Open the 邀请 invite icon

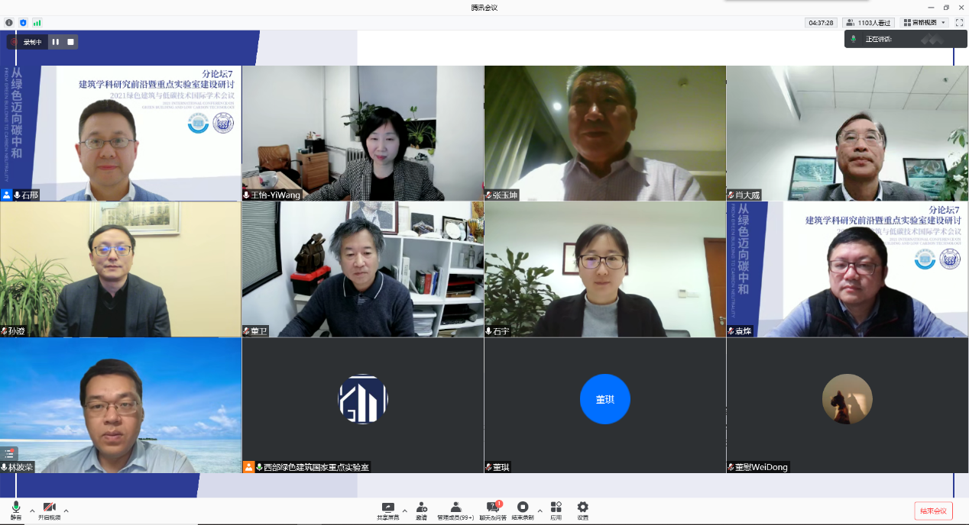pyautogui.click(x=421, y=511)
